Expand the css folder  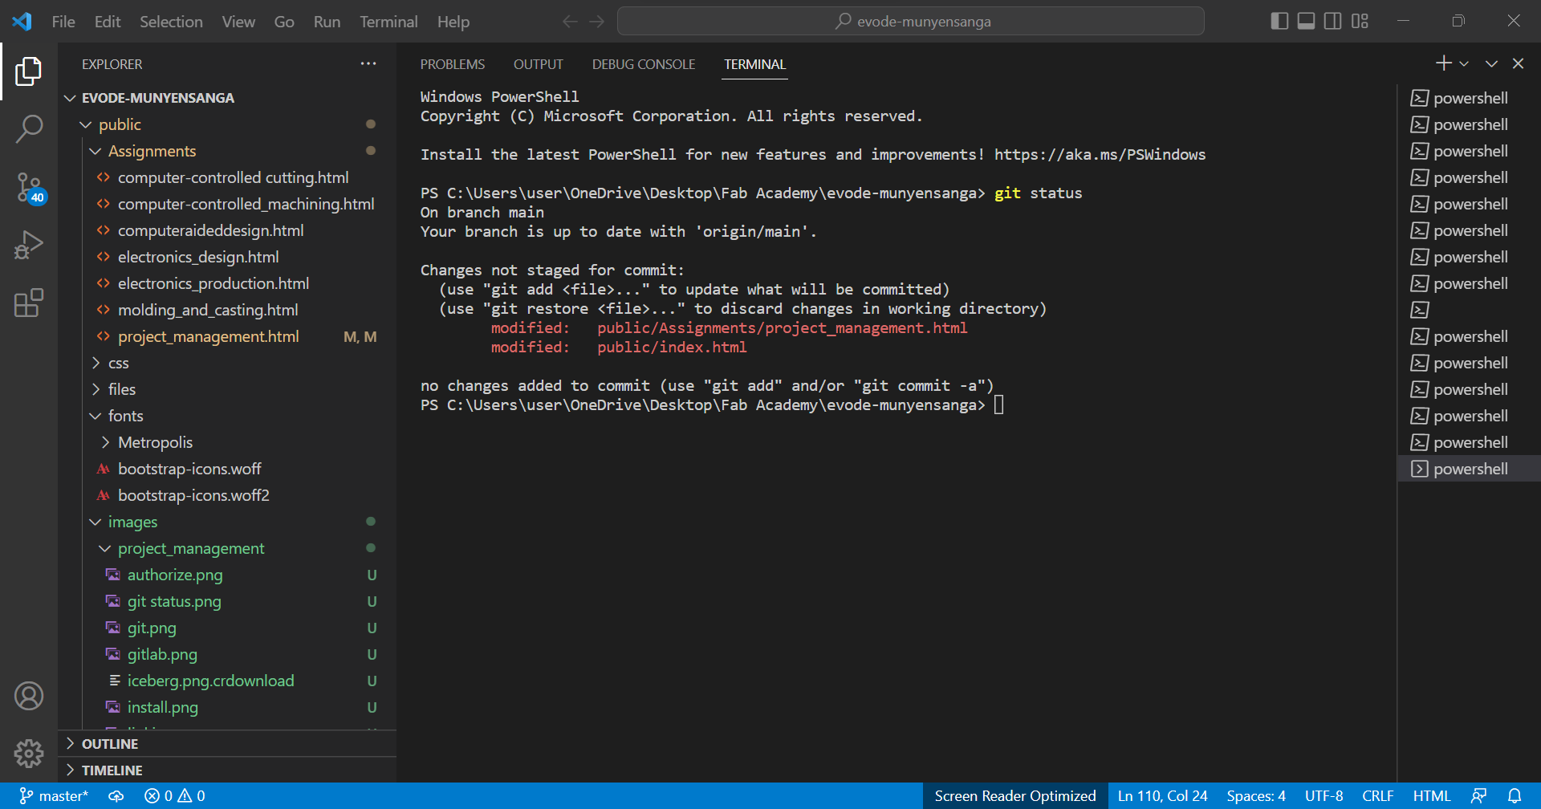point(227,363)
